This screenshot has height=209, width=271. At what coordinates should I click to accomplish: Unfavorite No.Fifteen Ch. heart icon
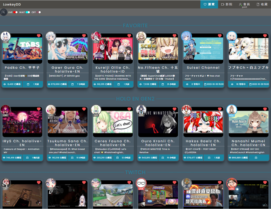pos(174,36)
